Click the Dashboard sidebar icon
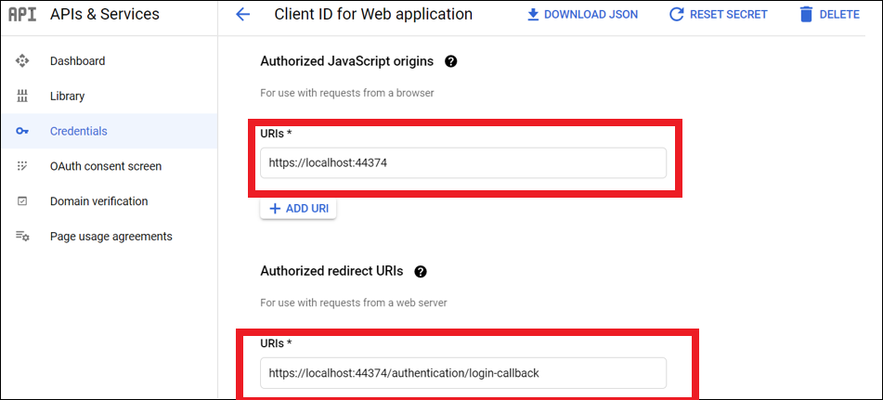The height and width of the screenshot is (400, 883). tap(23, 61)
